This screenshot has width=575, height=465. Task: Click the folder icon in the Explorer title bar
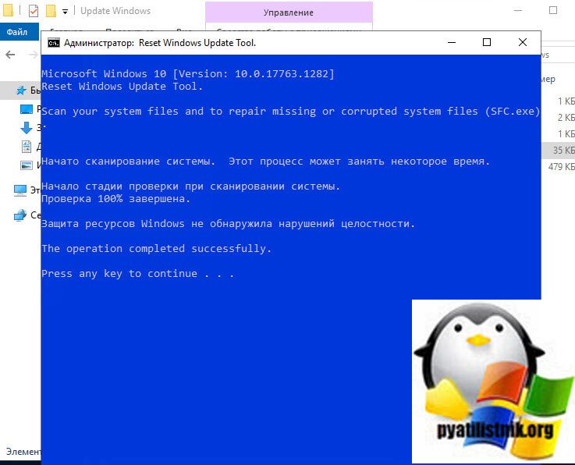[8, 11]
